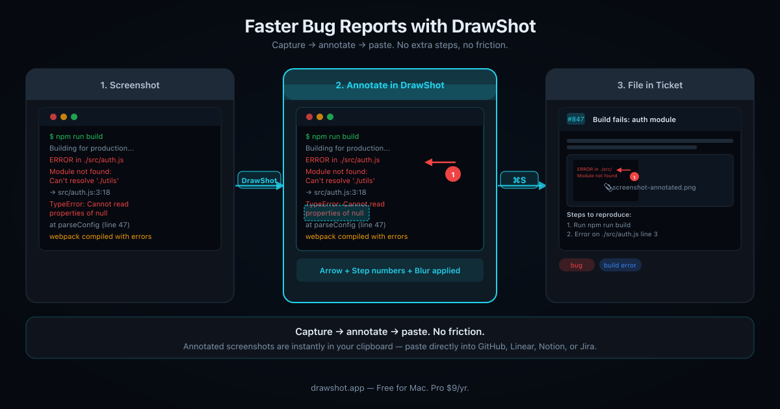The height and width of the screenshot is (409, 780).
Task: Click the "Arrow + Step numbers + Blur applied" caption
Action: coord(390,270)
